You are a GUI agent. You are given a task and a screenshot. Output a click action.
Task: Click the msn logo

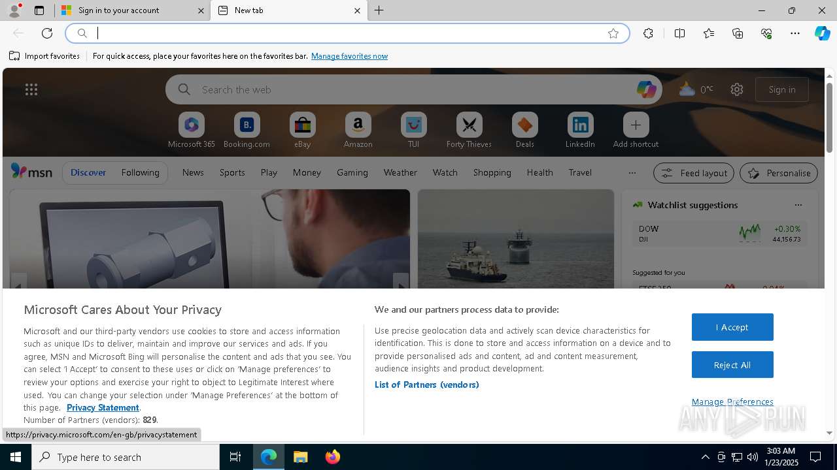pos(31,172)
